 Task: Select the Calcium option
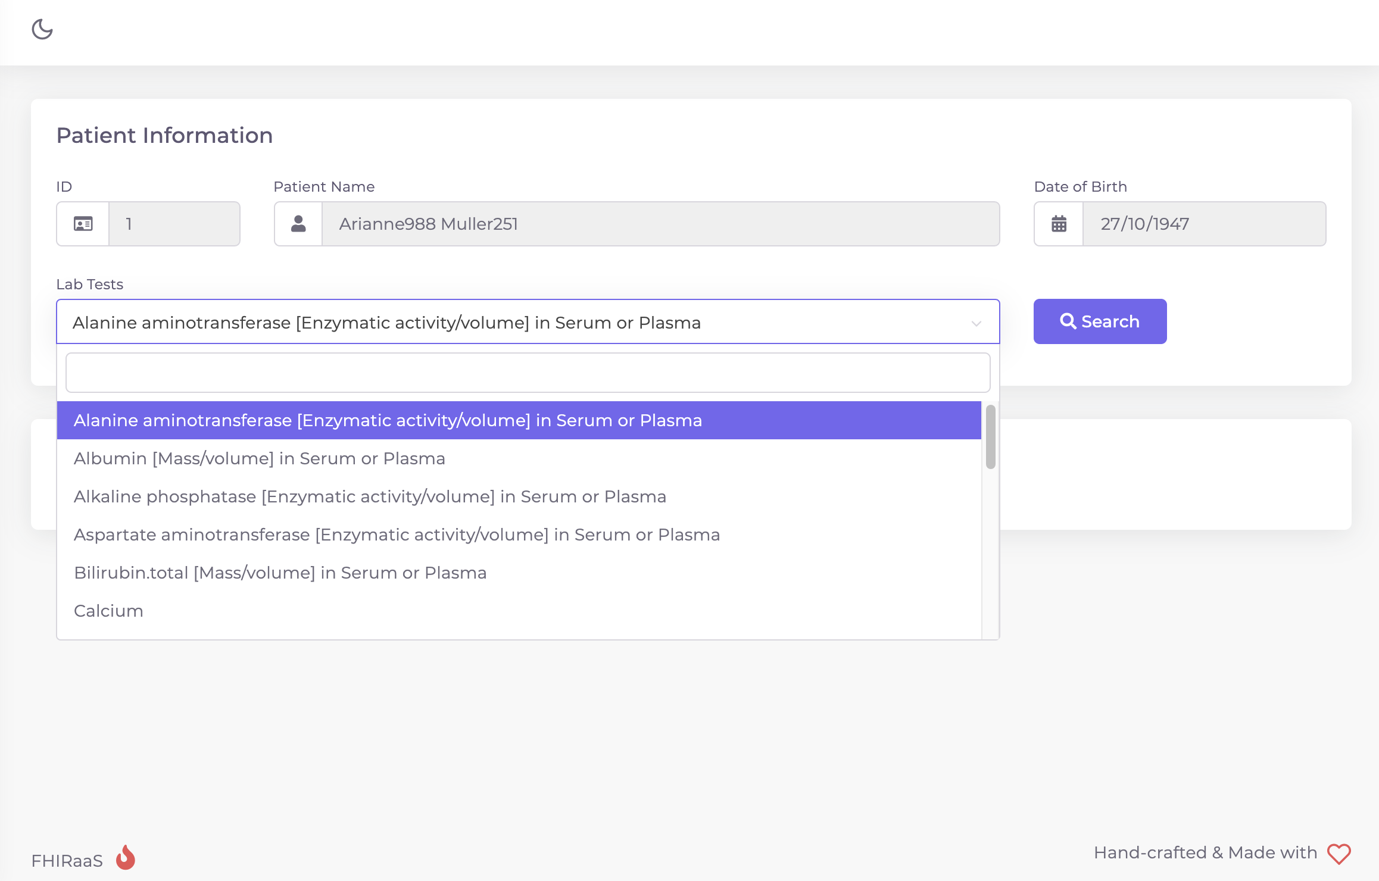click(x=108, y=611)
